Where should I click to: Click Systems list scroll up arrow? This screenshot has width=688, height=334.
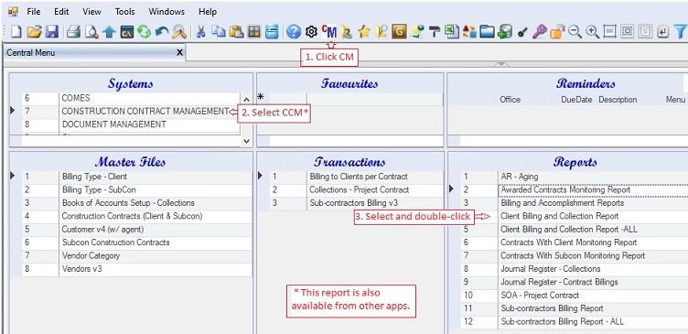point(246,100)
